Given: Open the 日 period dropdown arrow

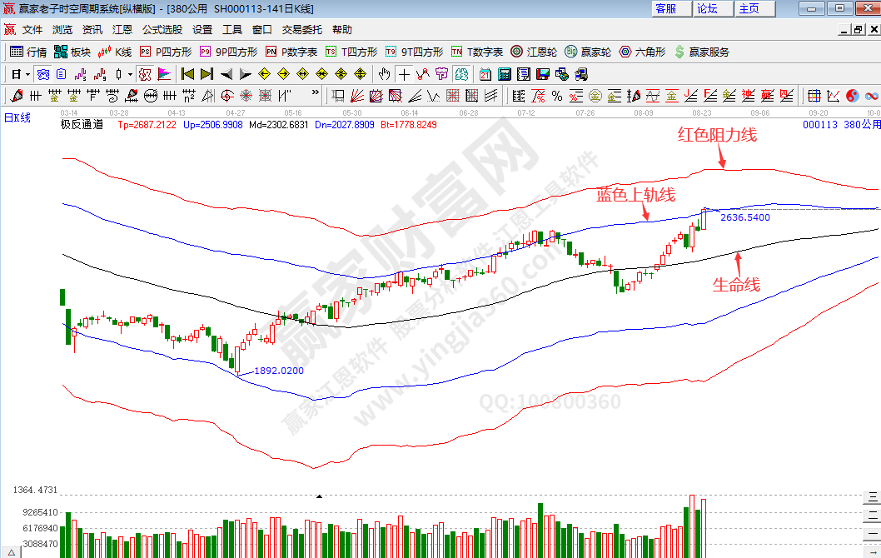Looking at the screenshot, I should [27, 74].
